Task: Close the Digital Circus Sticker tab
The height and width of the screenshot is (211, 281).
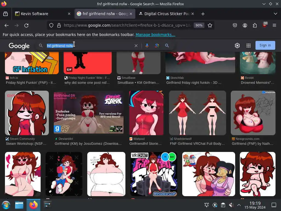Action: 192,14
